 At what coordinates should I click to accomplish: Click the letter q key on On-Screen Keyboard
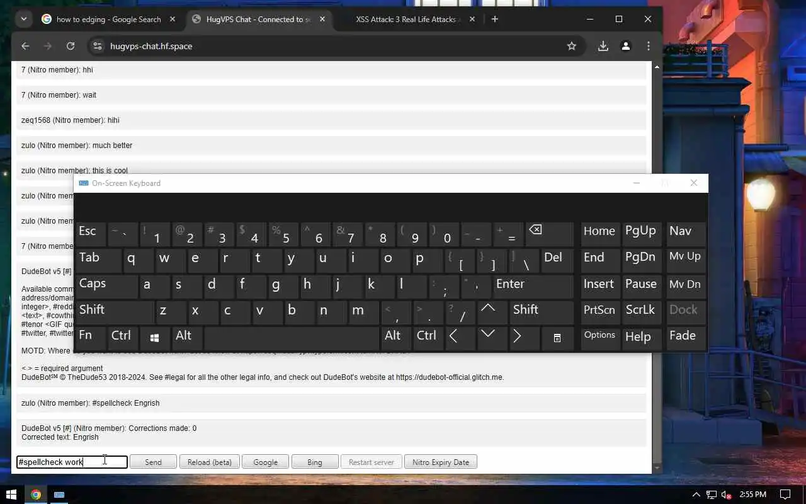pos(138,260)
